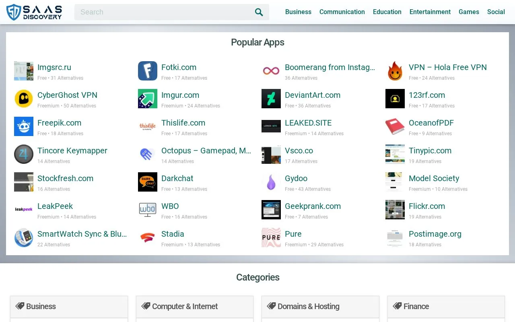Open the LEAKED.SITE link
The height and width of the screenshot is (322, 515).
308,123
